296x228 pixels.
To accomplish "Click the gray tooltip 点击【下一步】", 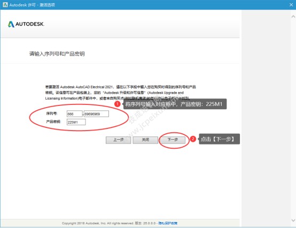I will 220,139.
